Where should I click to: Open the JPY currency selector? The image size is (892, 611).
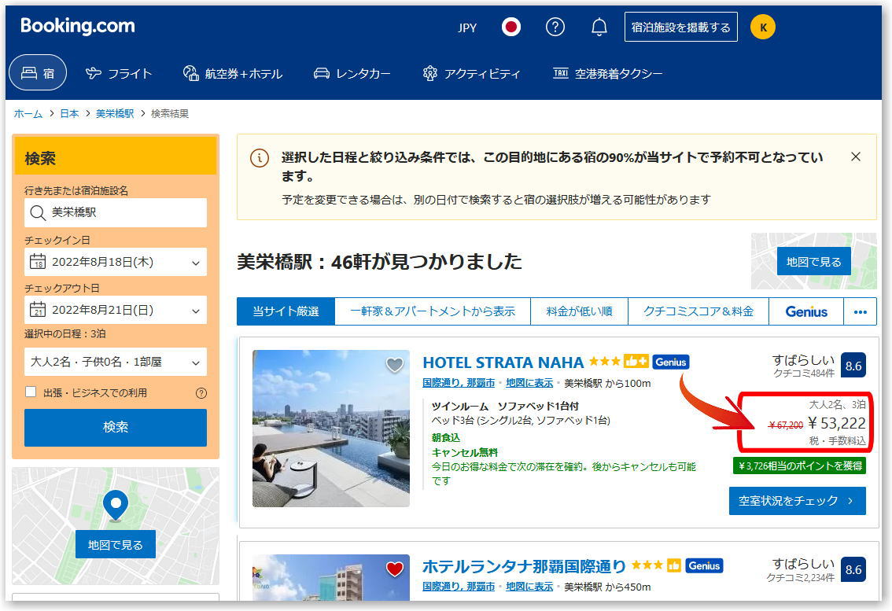pos(467,28)
